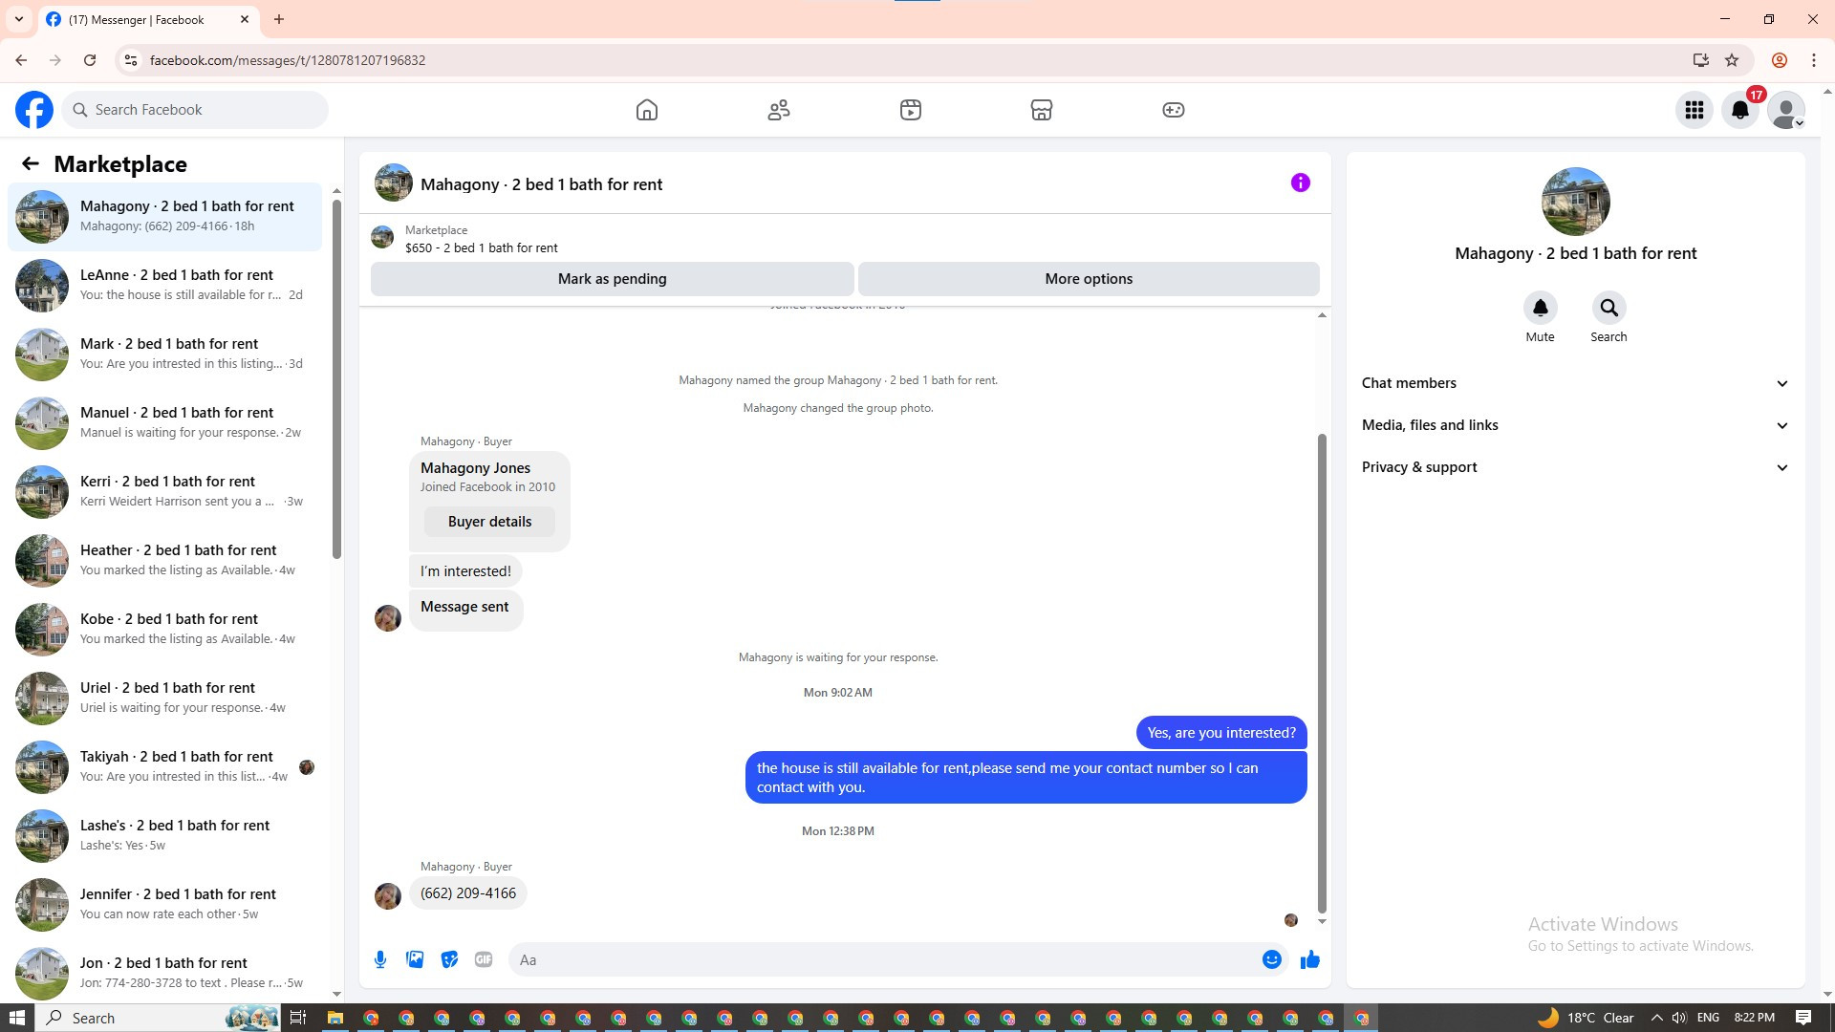Viewport: 1835px width, 1032px height.
Task: Attach a photo with image icon
Action: point(415,959)
